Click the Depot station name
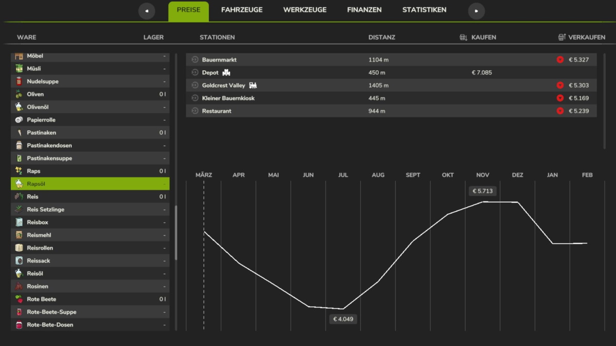 click(210, 73)
